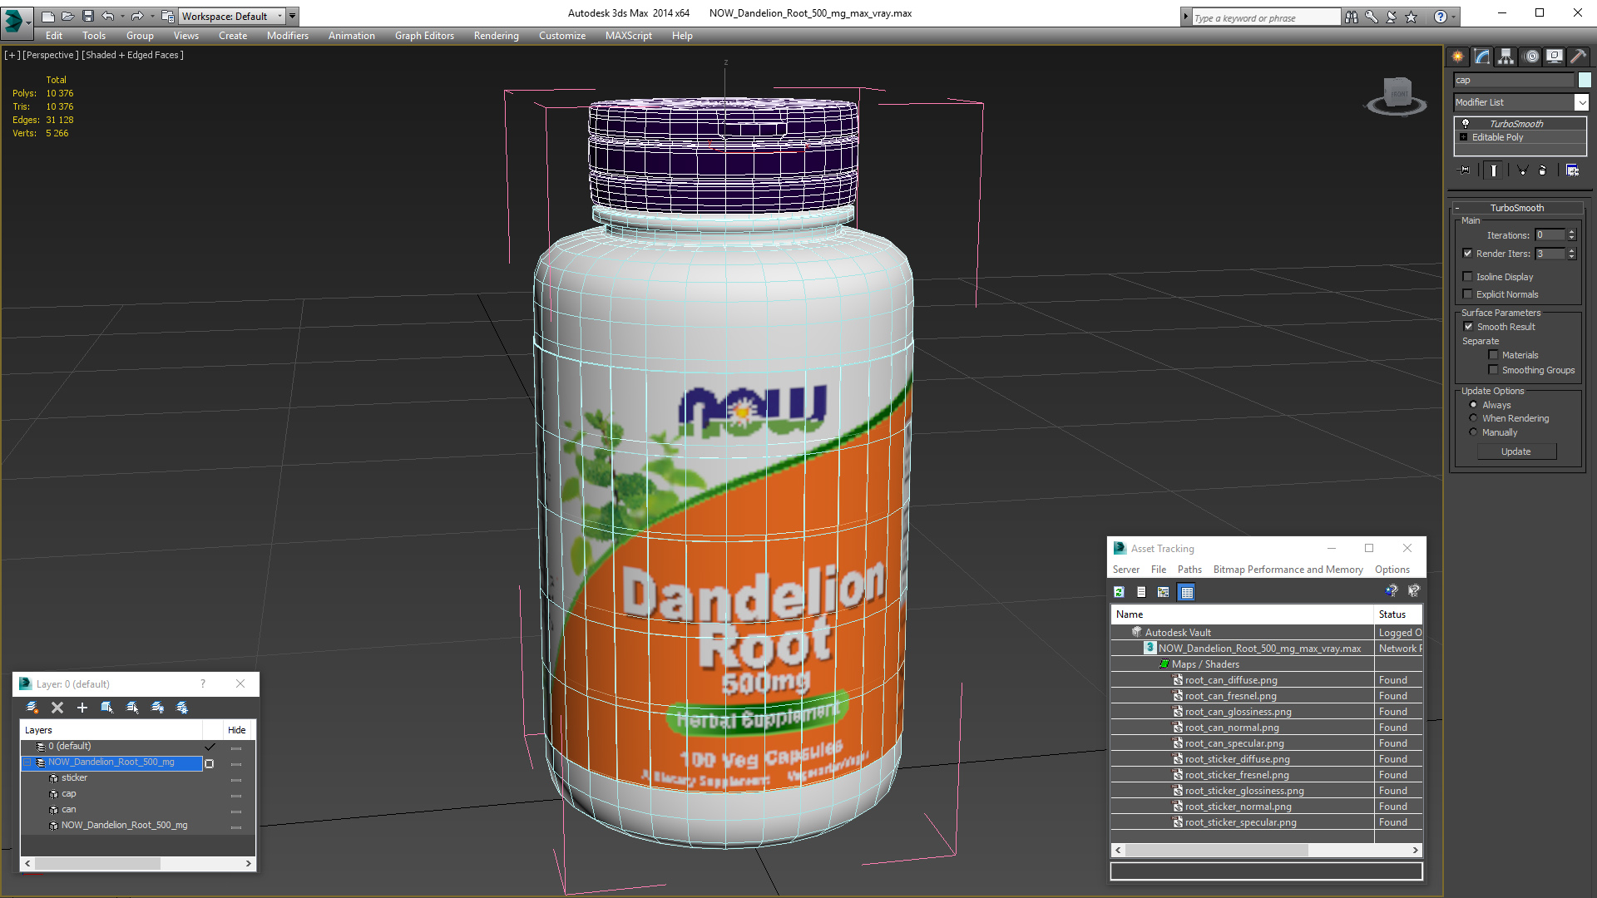The height and width of the screenshot is (898, 1597).
Task: Switch to the Motion command panel tab
Action: 1531,57
